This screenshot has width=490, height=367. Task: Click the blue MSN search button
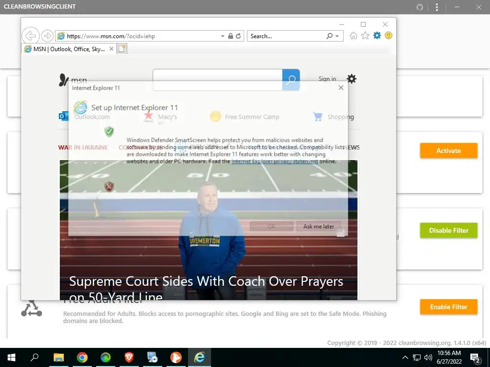click(291, 80)
